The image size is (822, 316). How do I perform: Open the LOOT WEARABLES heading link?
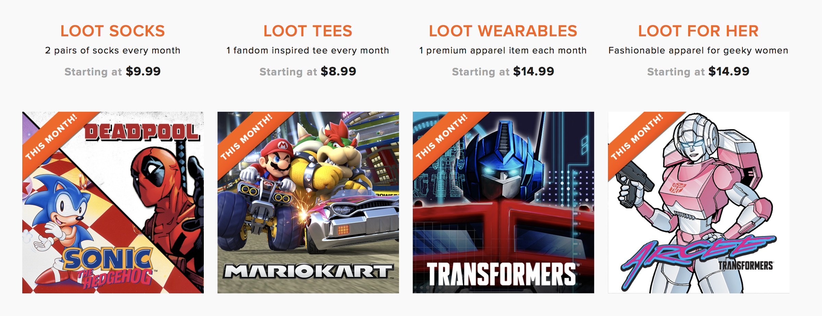503,31
